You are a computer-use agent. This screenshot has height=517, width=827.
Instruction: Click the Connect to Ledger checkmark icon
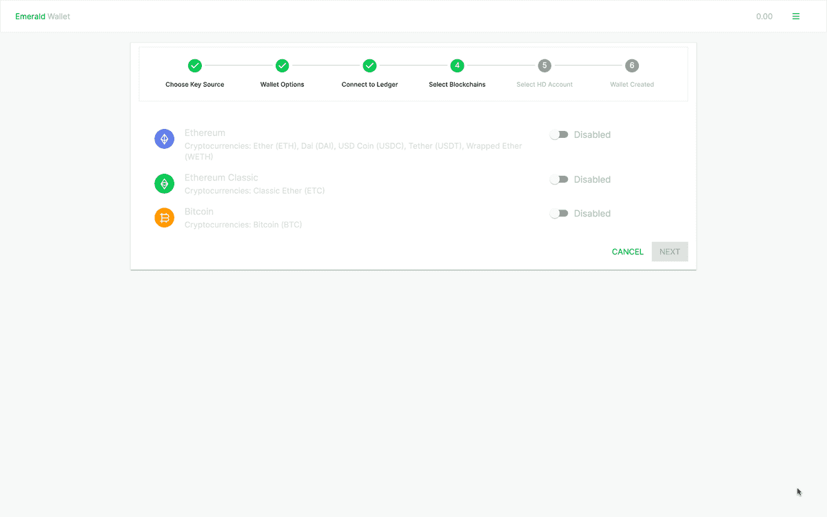coord(369,65)
